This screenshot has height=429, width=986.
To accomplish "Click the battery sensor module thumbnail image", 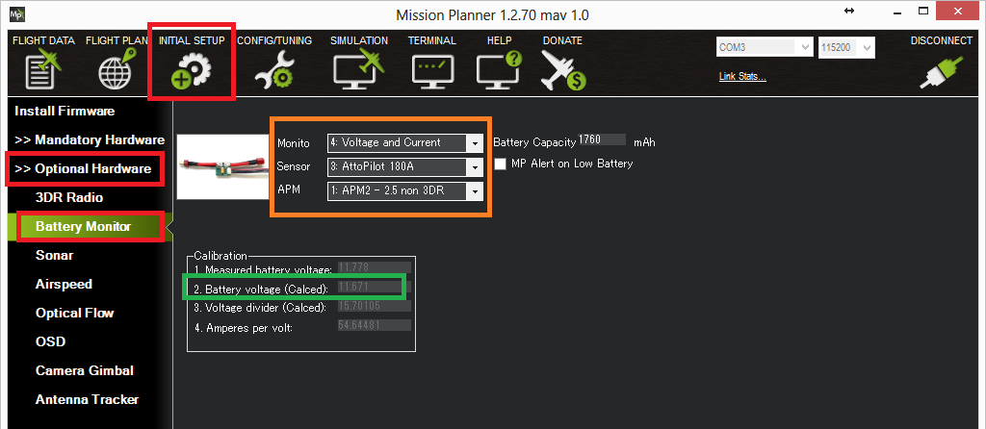I will [221, 165].
